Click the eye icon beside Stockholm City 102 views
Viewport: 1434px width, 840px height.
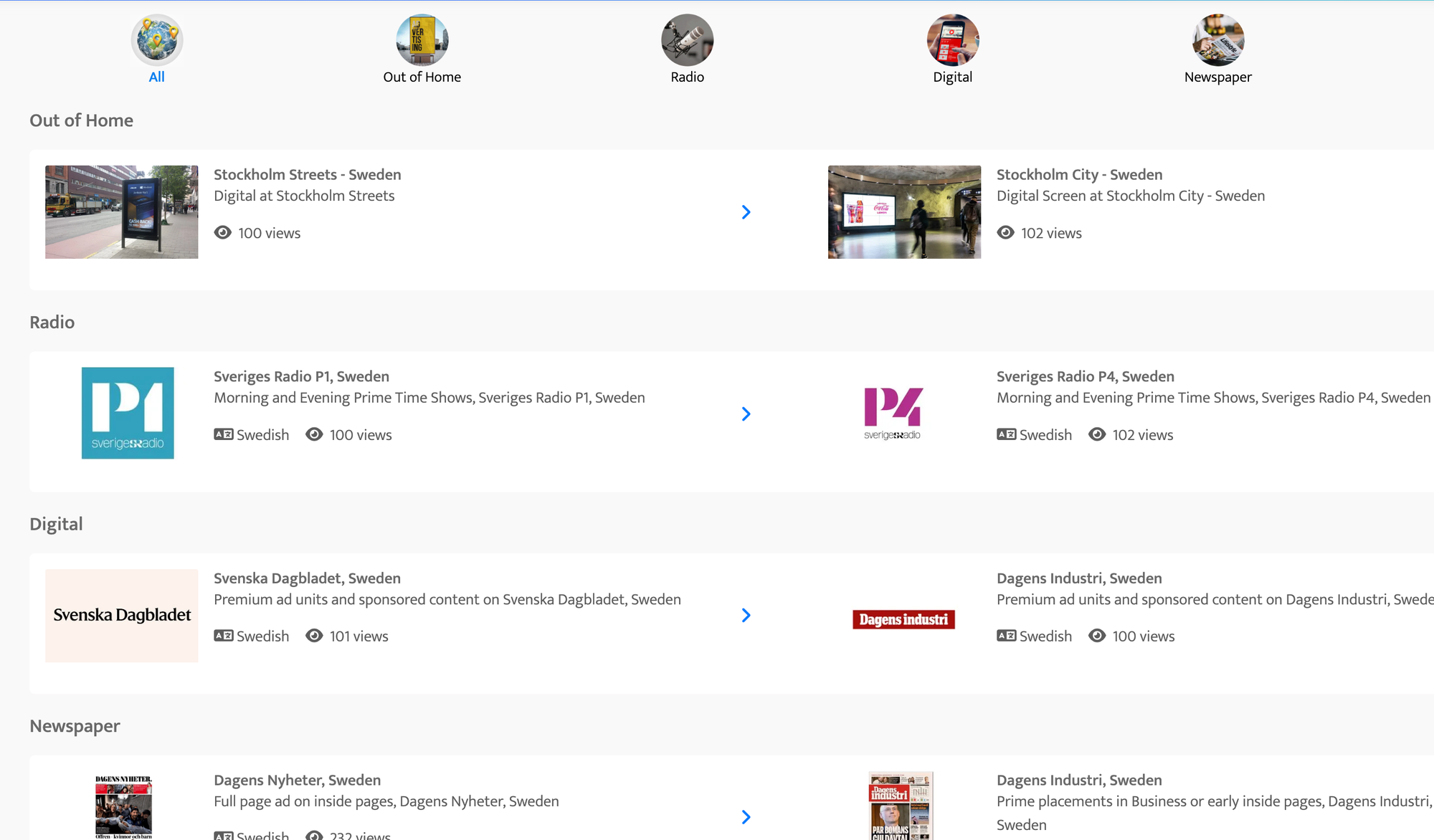(1006, 232)
